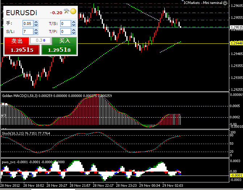The height and width of the screenshot is (190, 243).
Task: Increase T/P value with up arrow
Action: tap(74, 30)
